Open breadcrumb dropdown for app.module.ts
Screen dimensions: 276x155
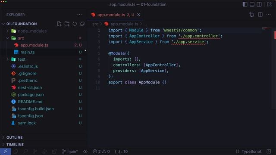pos(124,24)
